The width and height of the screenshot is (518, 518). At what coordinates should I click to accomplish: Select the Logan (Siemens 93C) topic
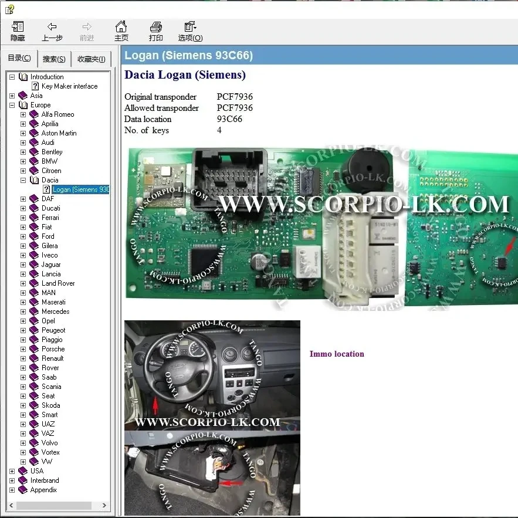pos(80,189)
